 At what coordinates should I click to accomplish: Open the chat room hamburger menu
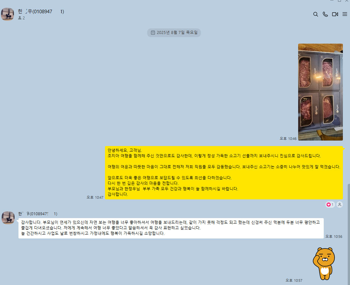coord(345,14)
